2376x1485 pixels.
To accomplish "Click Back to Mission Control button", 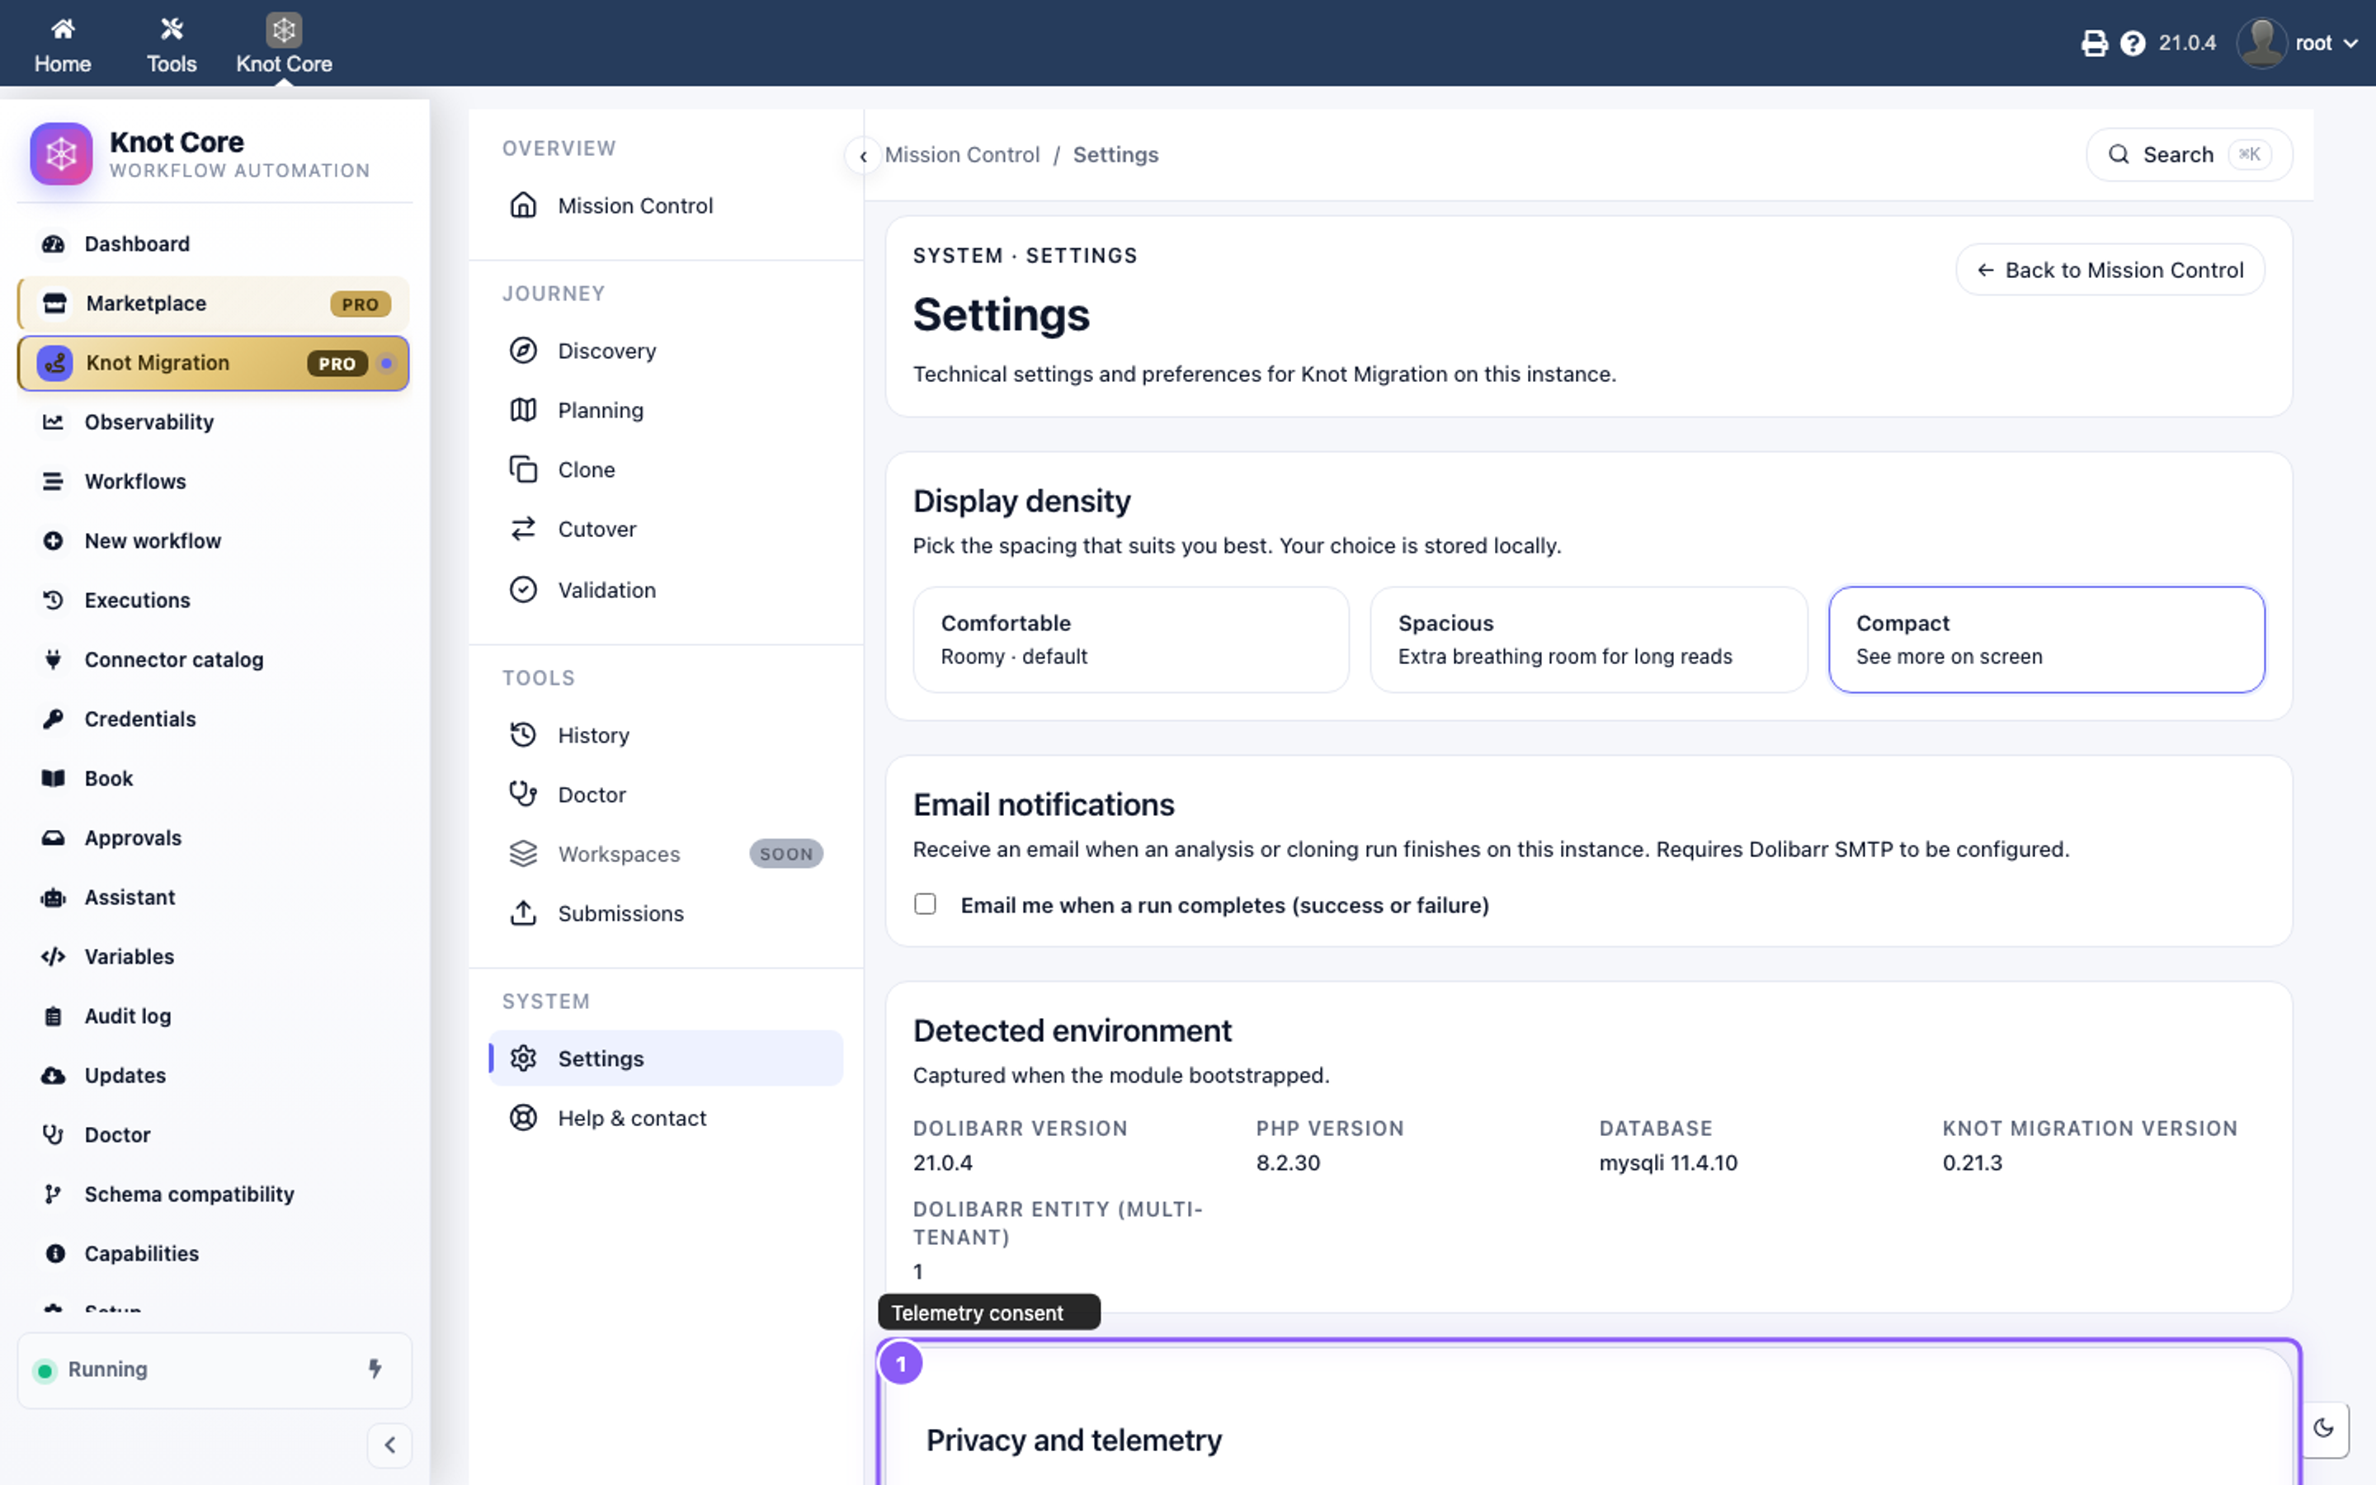I will 2110,270.
